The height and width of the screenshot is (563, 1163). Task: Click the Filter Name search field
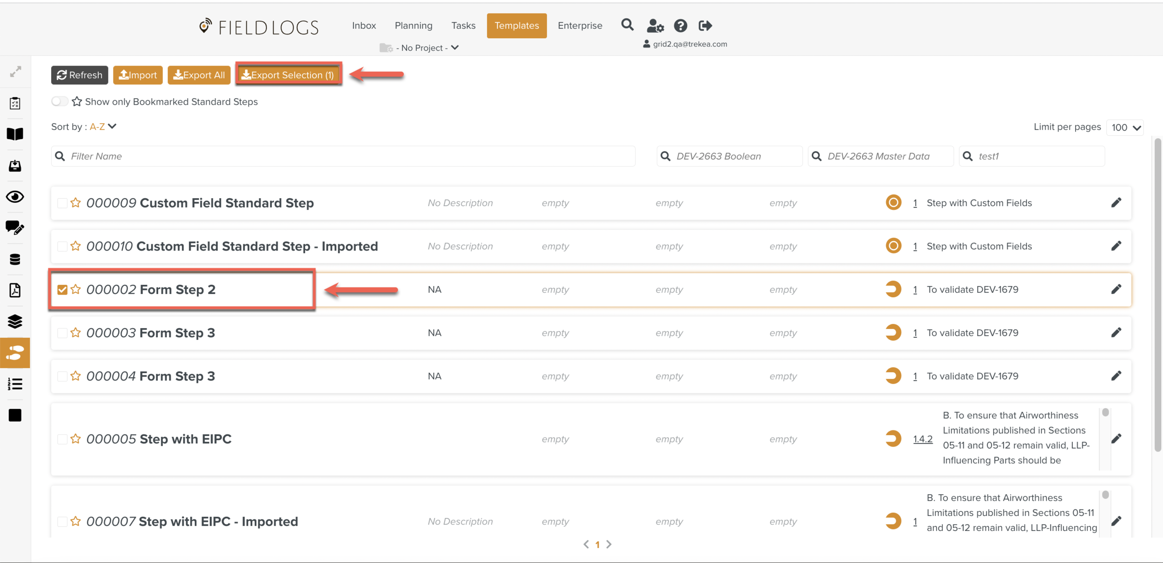click(x=343, y=156)
